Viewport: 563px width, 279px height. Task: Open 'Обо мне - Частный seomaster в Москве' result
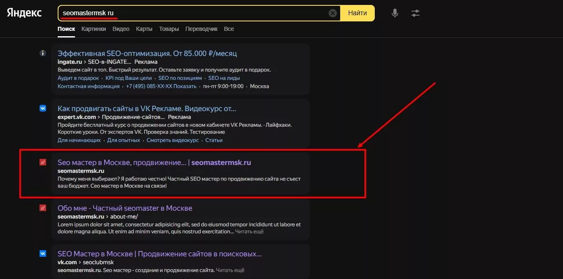125,208
